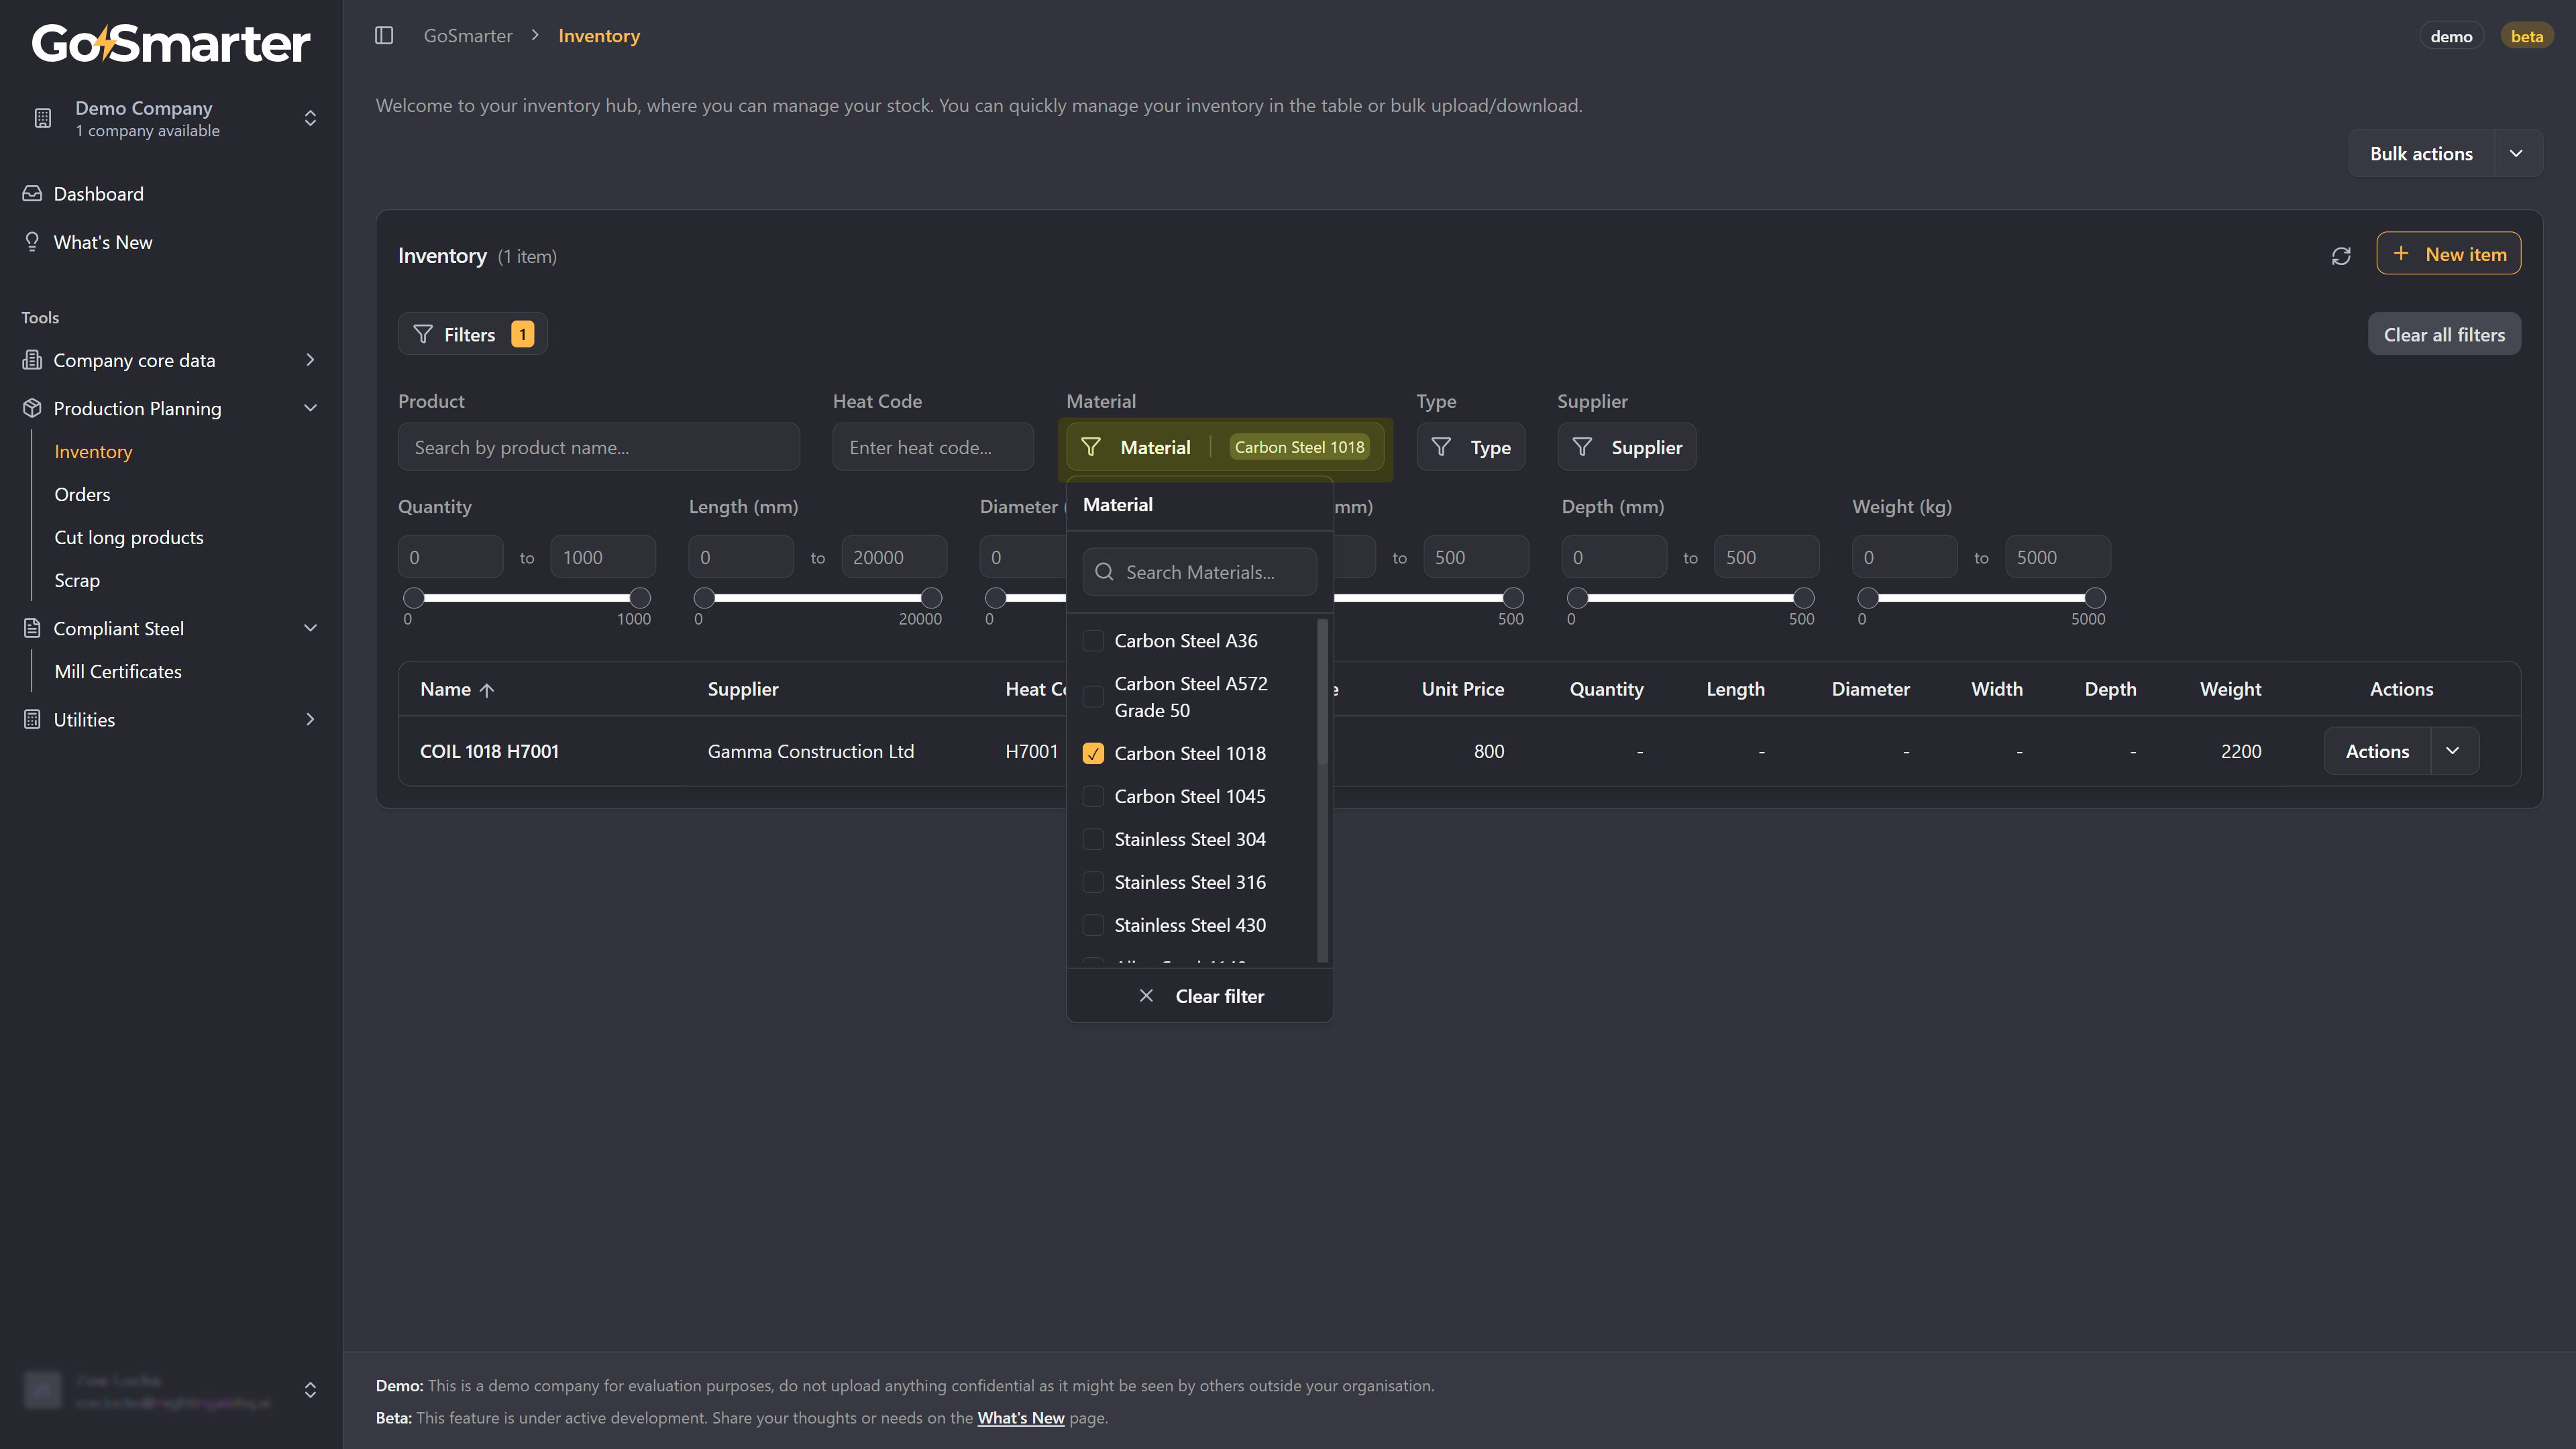
Task: Expand the Company core data section
Action: 310,360
